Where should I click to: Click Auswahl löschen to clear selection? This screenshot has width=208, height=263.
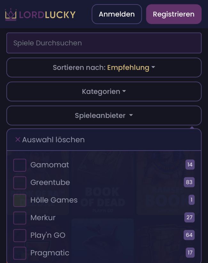point(53,140)
